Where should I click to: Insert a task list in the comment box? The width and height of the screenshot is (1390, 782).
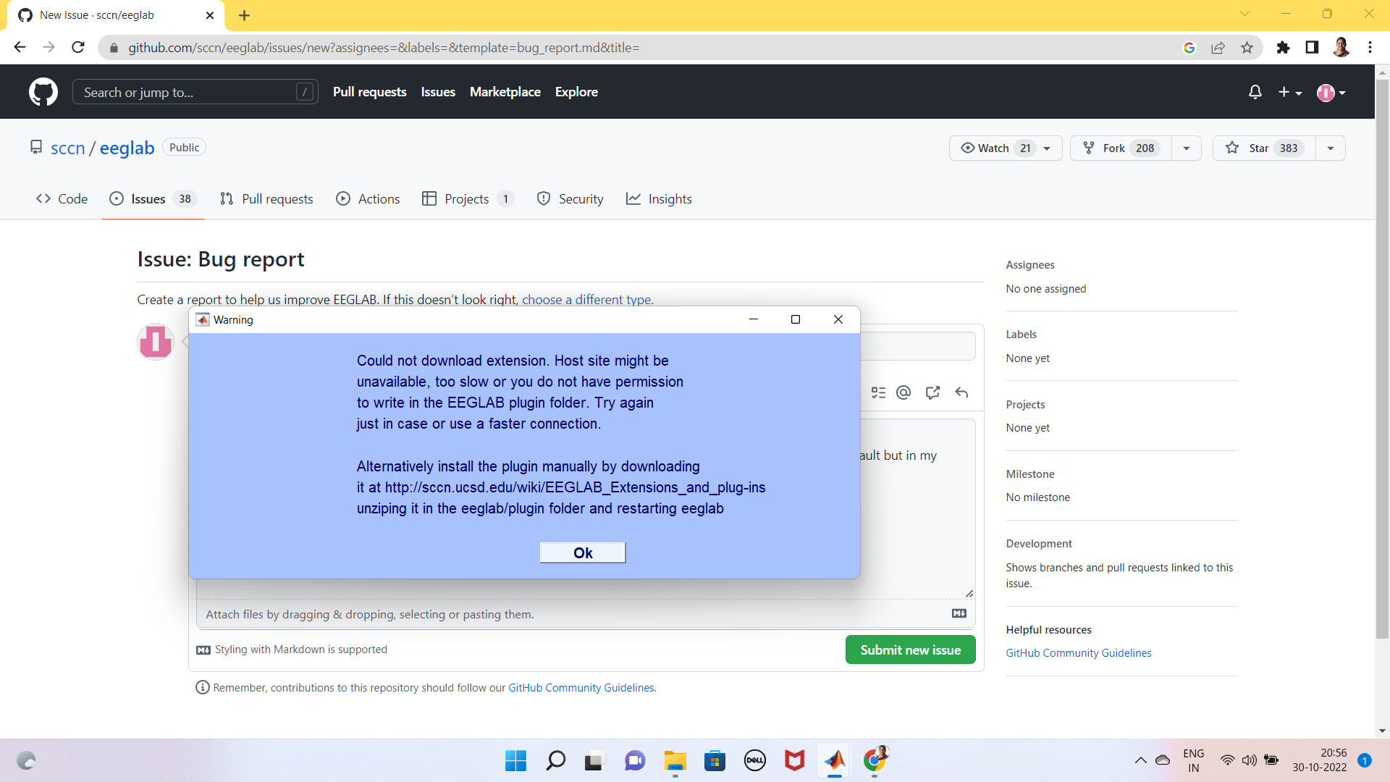(878, 392)
